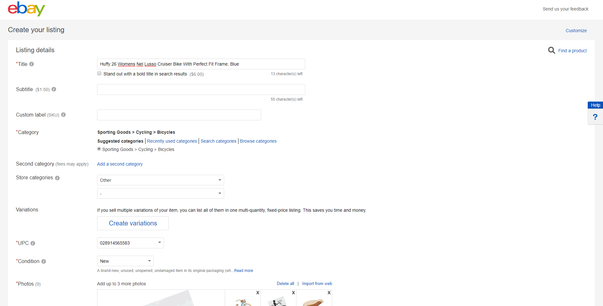Screen dimensions: 603x306
Task: Click into the Custom label SKU field
Action: point(179,115)
